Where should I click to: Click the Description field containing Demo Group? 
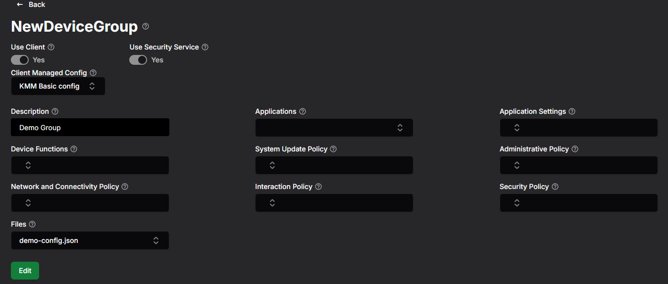coord(90,127)
